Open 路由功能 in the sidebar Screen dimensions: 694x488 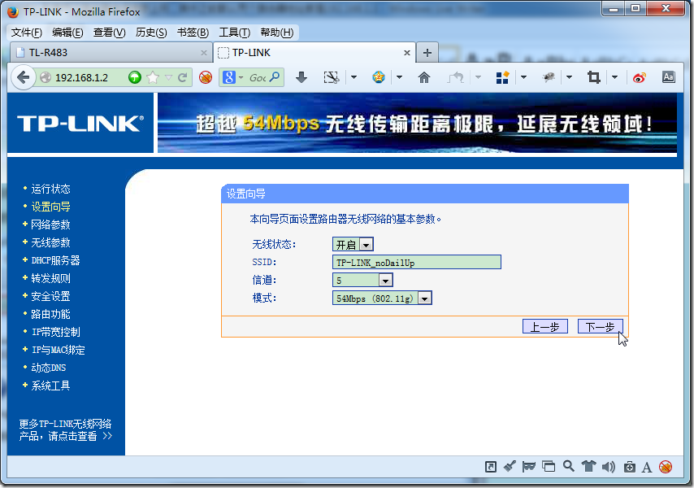(50, 315)
